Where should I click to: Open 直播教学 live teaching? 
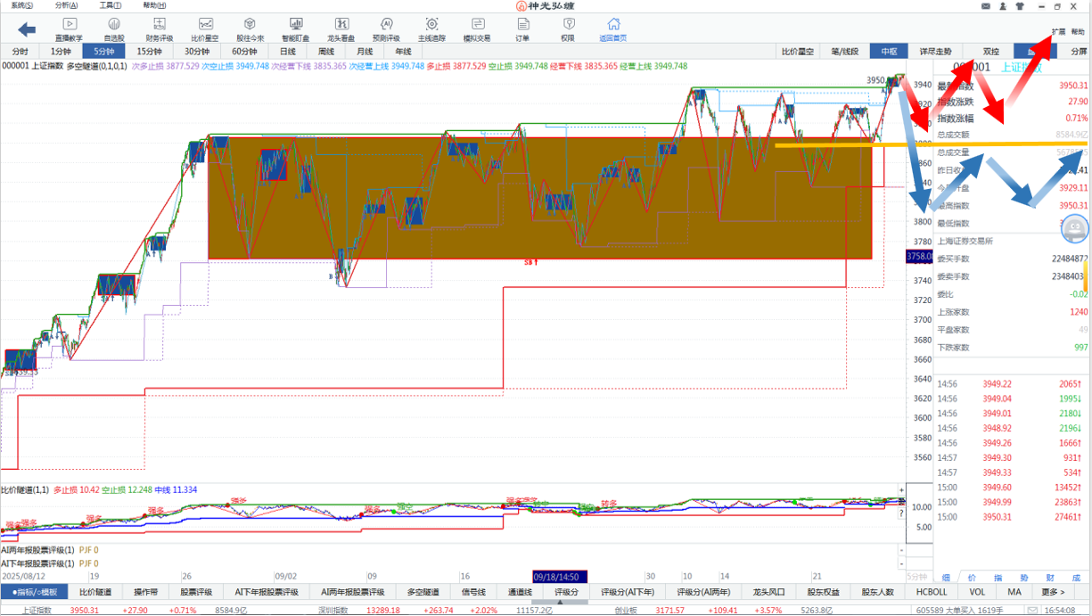(x=69, y=29)
